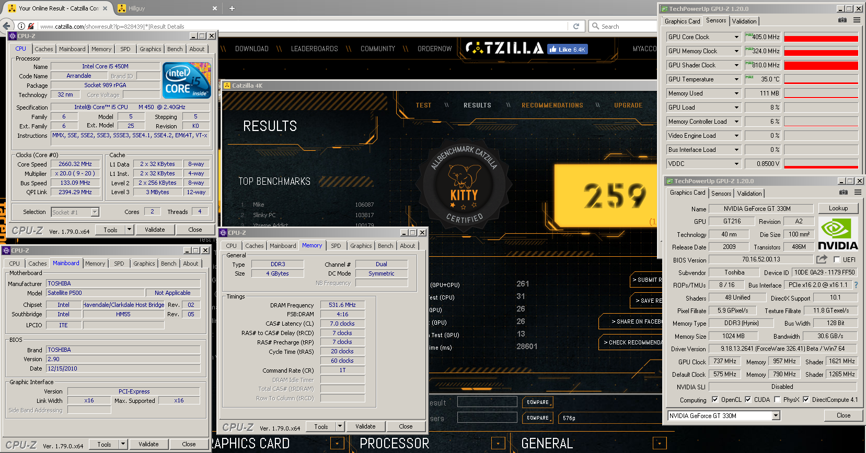Open GPU Temperature sensor dropdown
The image size is (866, 453).
pyautogui.click(x=736, y=79)
